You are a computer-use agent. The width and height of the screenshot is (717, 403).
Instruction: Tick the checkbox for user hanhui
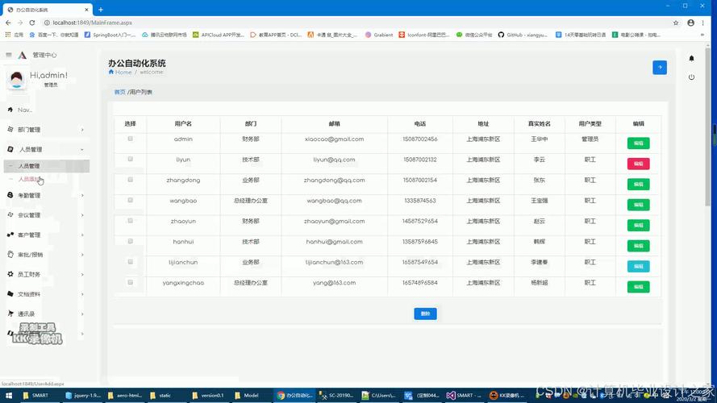pyautogui.click(x=131, y=241)
